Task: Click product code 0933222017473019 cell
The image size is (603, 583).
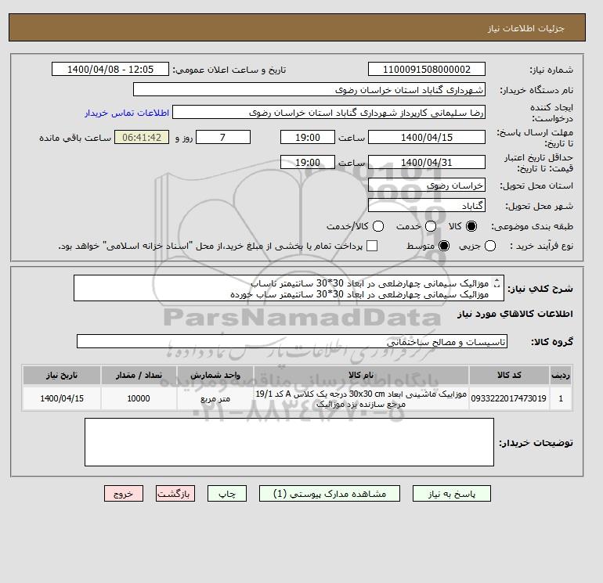Action: pyautogui.click(x=509, y=398)
